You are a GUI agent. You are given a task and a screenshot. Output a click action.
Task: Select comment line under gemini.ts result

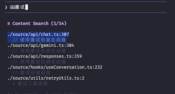pos(39,51)
